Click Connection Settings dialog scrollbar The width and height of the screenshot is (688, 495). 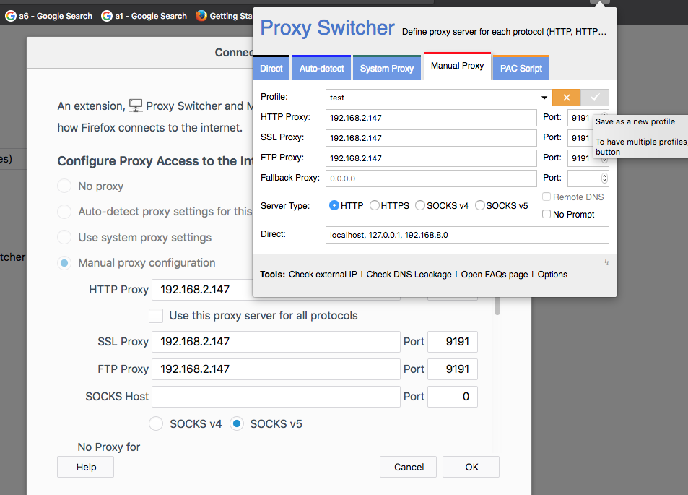coord(497,306)
